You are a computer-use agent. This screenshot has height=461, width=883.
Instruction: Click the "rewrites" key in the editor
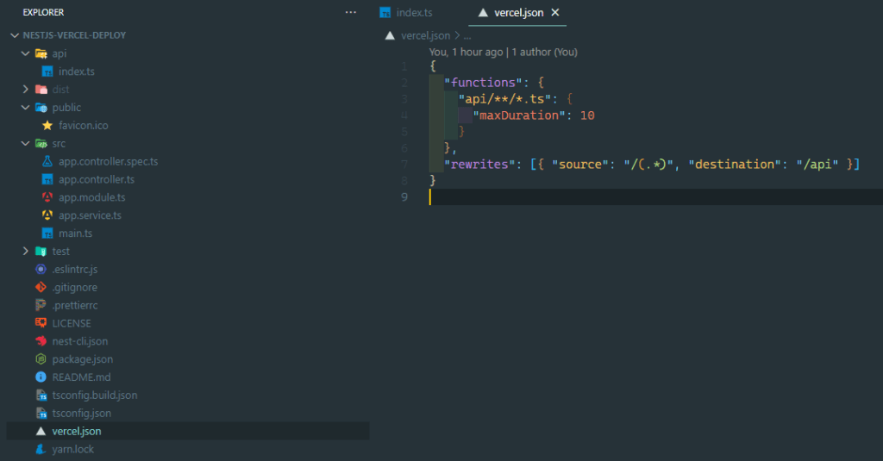pyautogui.click(x=479, y=165)
